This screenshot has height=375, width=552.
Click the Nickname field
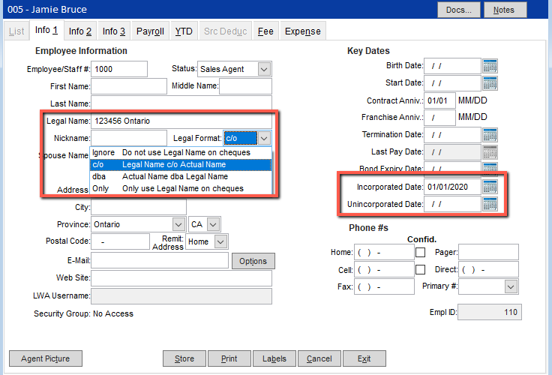coord(129,138)
